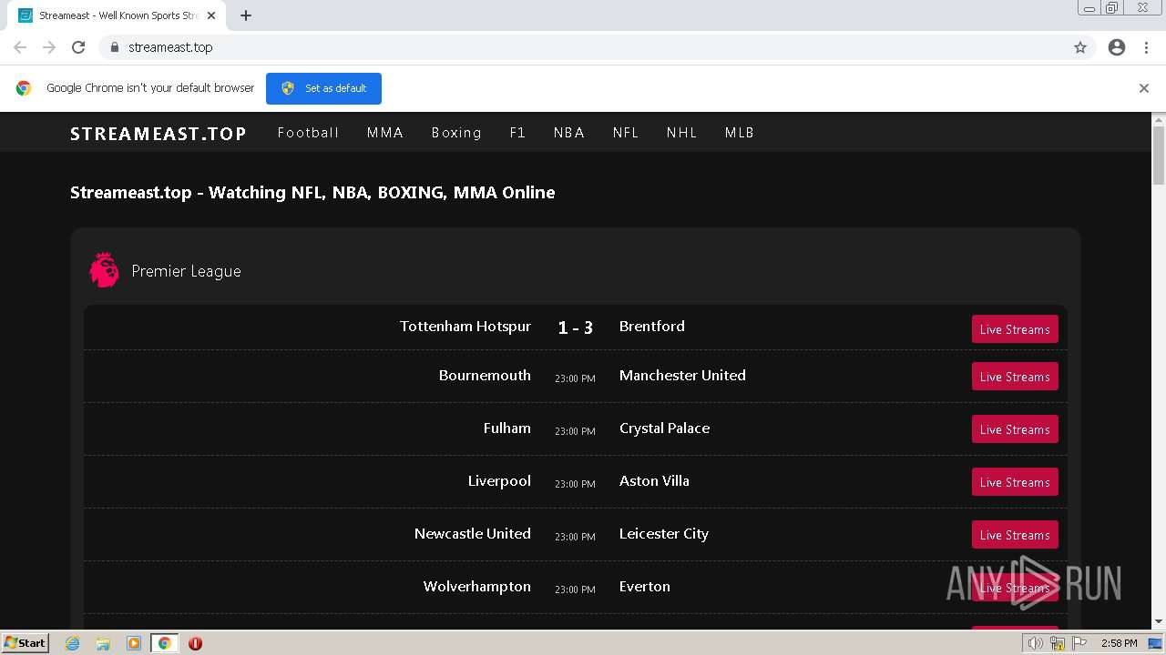Open the Windows Start menu
This screenshot has width=1166, height=655.
tap(26, 643)
